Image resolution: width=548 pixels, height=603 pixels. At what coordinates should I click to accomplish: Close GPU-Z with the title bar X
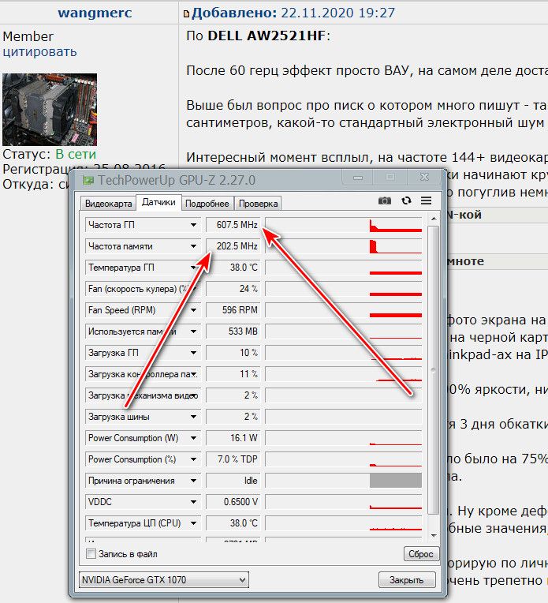(424, 178)
